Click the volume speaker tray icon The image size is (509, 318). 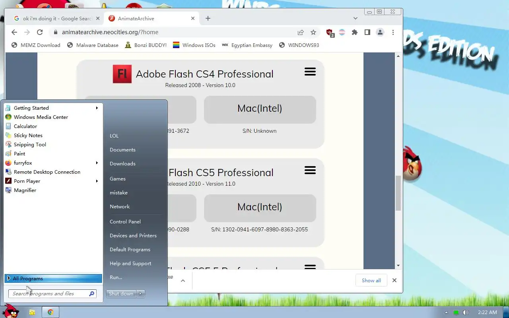(x=466, y=312)
